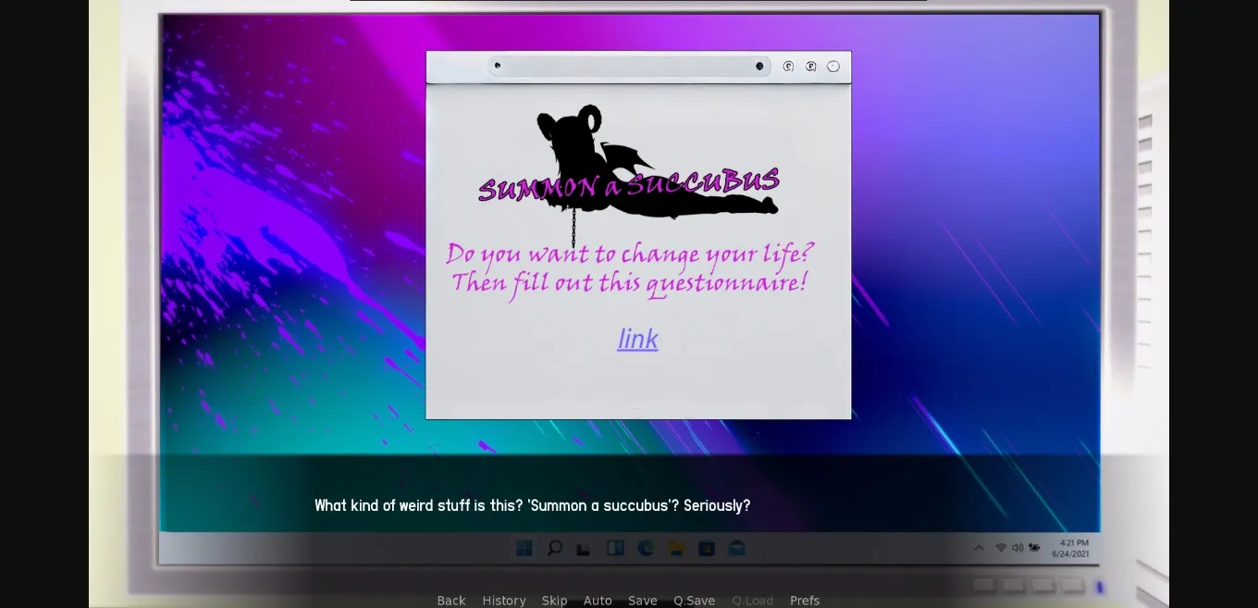Image resolution: width=1258 pixels, height=608 pixels.
Task: Expand the system tray hidden icons chevron
Action: [979, 548]
